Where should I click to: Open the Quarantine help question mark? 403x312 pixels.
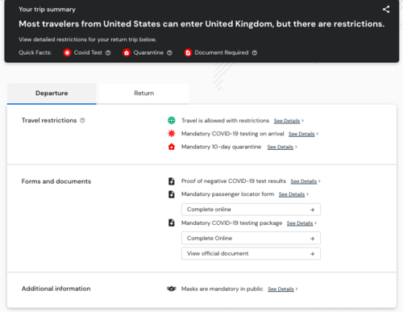(169, 53)
